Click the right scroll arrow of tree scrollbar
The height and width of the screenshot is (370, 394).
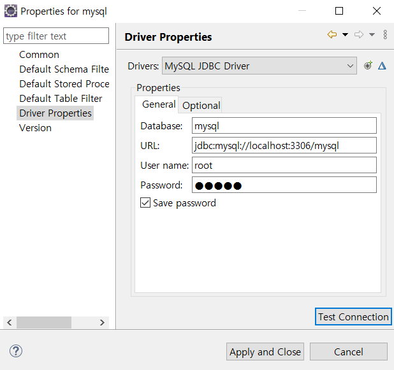coord(102,322)
